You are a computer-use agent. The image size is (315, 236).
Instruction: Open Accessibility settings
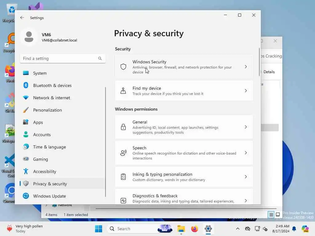coord(62,171)
